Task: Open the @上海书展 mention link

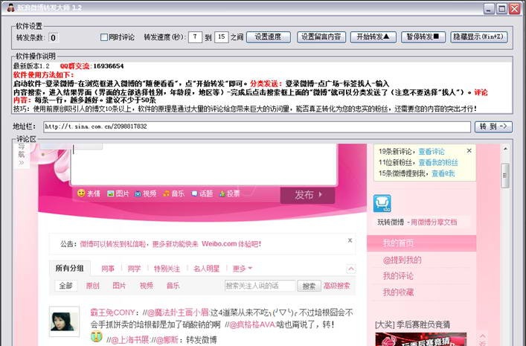Action: click(129, 339)
